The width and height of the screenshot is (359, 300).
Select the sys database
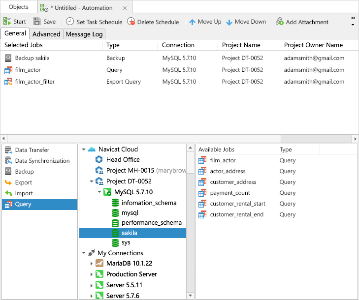coord(126,242)
